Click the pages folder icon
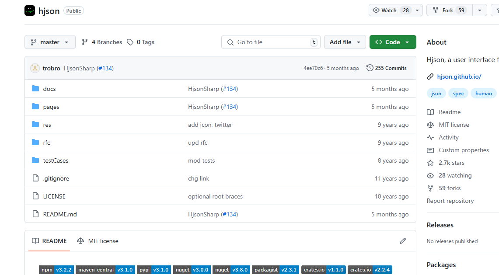 (x=35, y=106)
